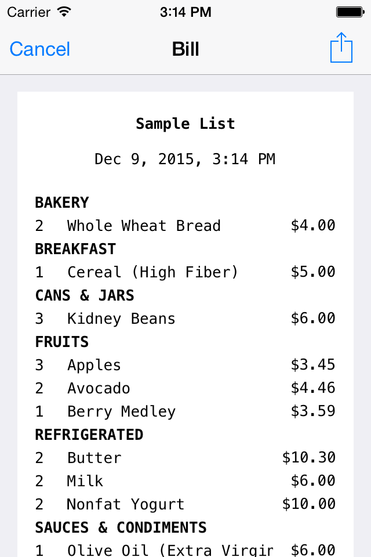Image resolution: width=371 pixels, height=557 pixels.
Task: Tap the Dec 9, 2015 date line
Action: (x=185, y=159)
